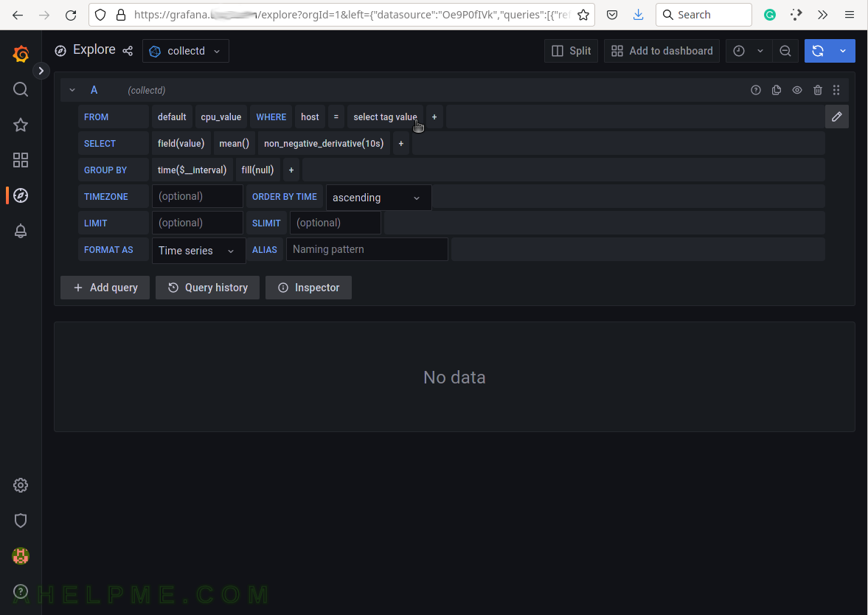This screenshot has height=615, width=868.
Task: Click the share Explore link icon
Action: [x=128, y=51]
